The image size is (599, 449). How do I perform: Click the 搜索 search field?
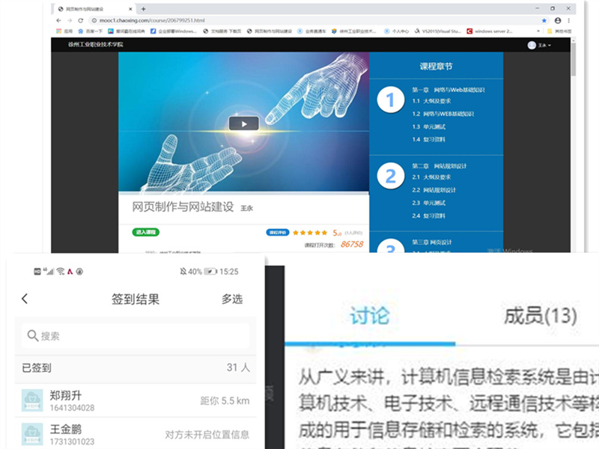[x=135, y=336]
